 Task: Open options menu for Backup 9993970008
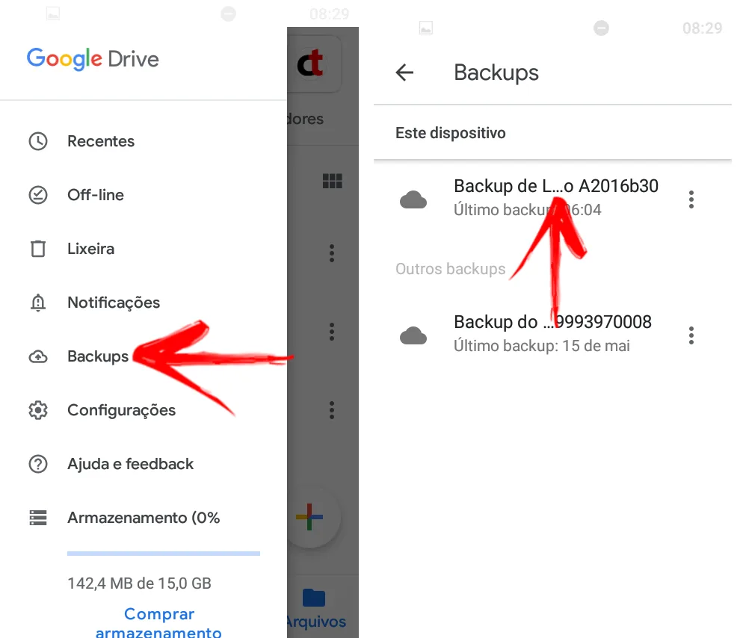coord(691,335)
